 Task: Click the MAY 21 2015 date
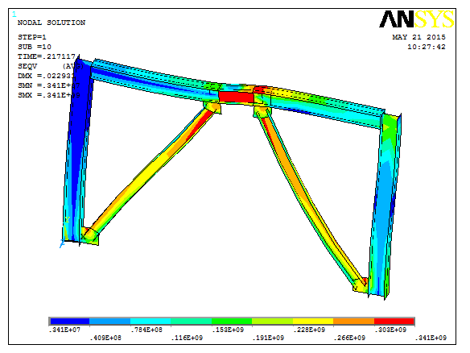pyautogui.click(x=418, y=37)
